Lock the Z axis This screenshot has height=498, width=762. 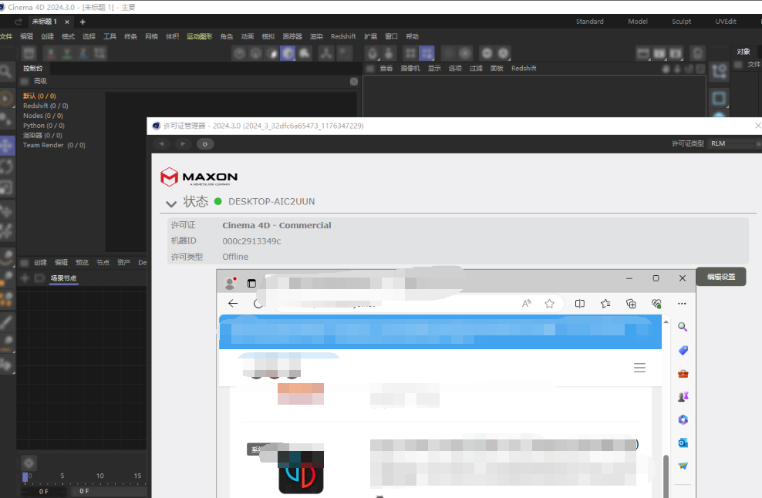[83, 53]
